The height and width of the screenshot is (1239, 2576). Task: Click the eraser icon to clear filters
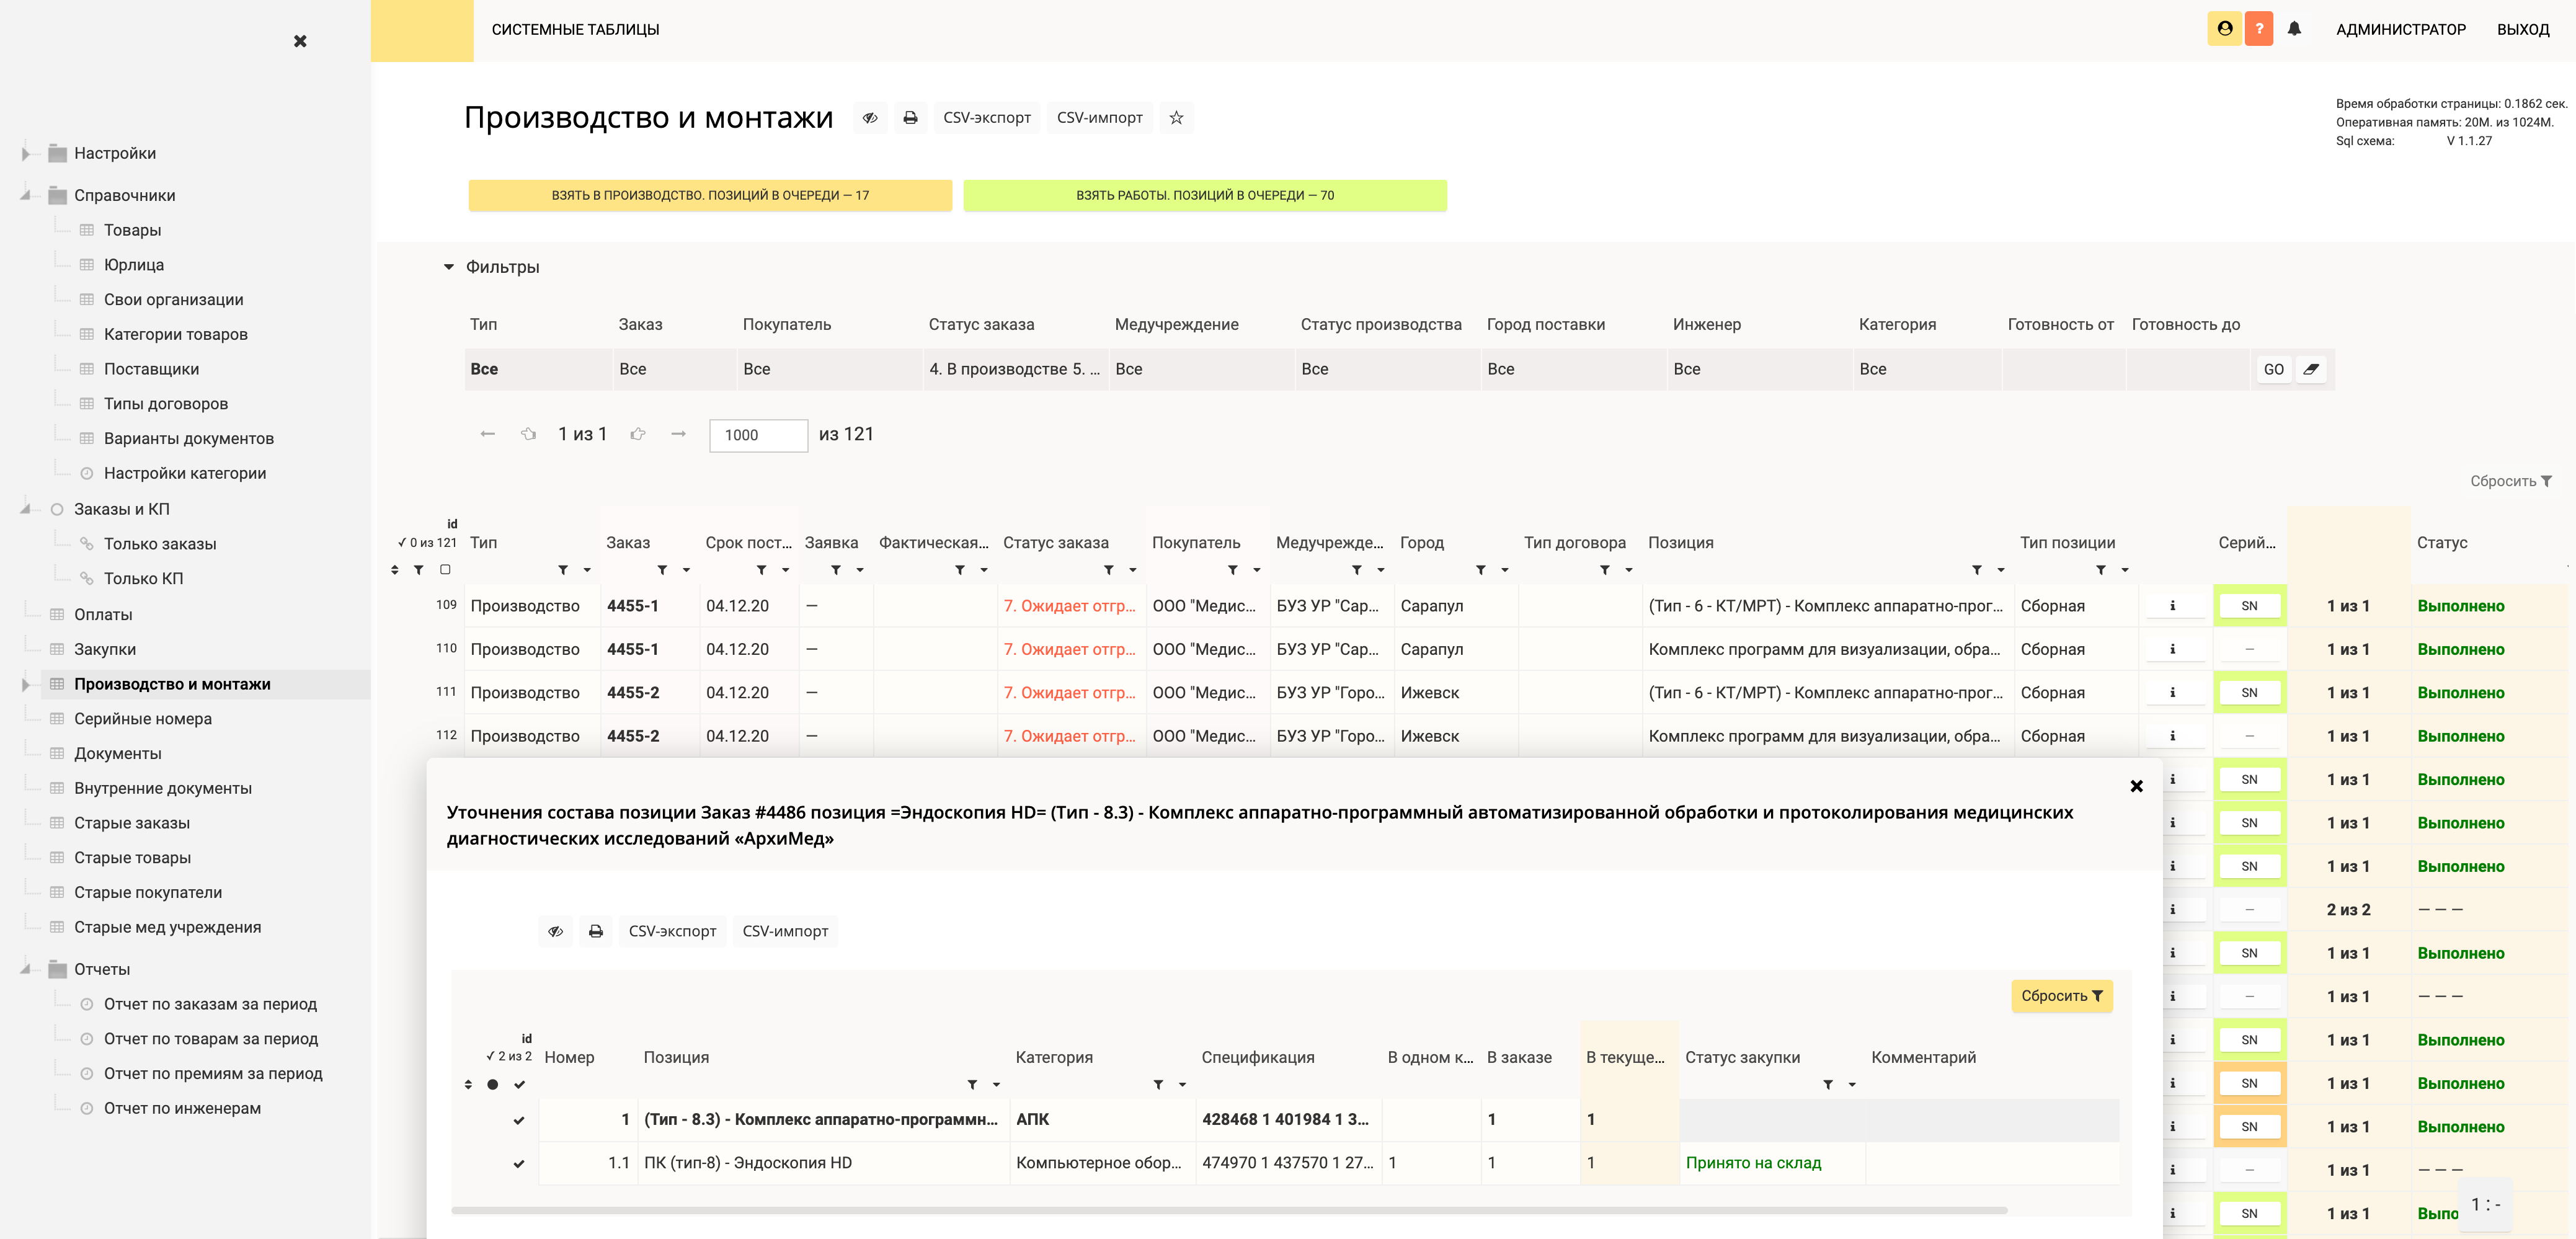tap(2310, 369)
